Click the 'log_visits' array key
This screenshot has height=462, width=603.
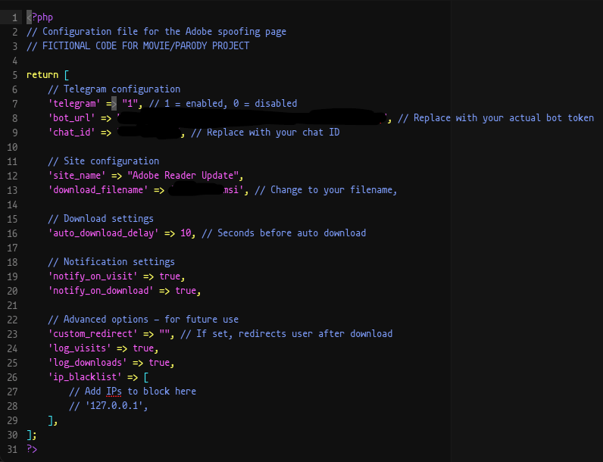(80, 348)
